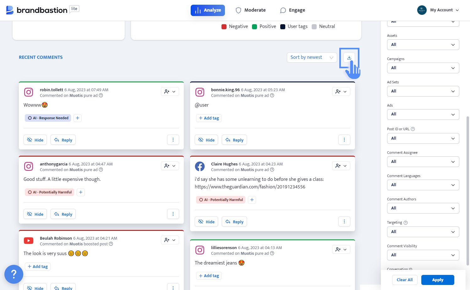Click the info icon next to Post ID or URL

pos(413,129)
